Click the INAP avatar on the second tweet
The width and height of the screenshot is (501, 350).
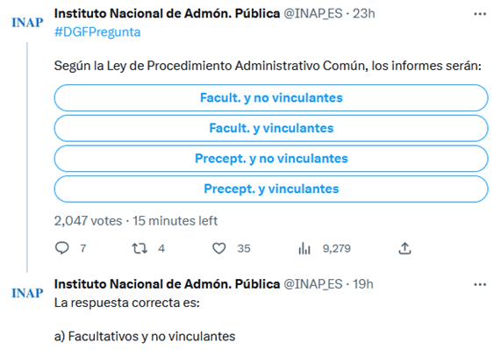click(27, 293)
